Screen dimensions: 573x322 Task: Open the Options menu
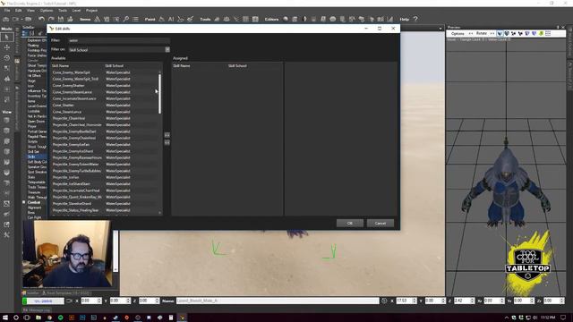pyautogui.click(x=47, y=11)
